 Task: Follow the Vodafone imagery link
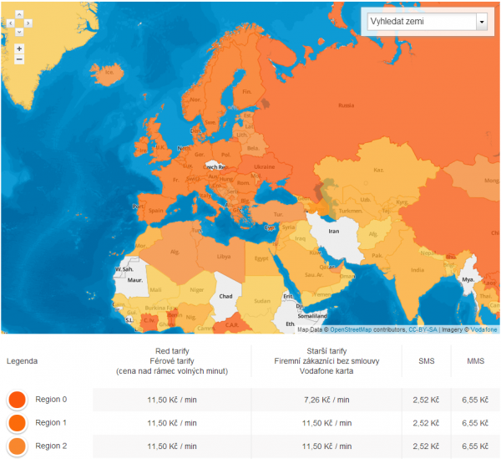coord(483,330)
